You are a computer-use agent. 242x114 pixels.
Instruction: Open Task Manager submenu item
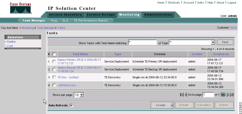[x=34, y=20]
